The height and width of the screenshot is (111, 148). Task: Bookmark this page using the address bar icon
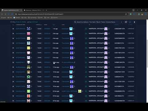pyautogui.click(x=126, y=14)
